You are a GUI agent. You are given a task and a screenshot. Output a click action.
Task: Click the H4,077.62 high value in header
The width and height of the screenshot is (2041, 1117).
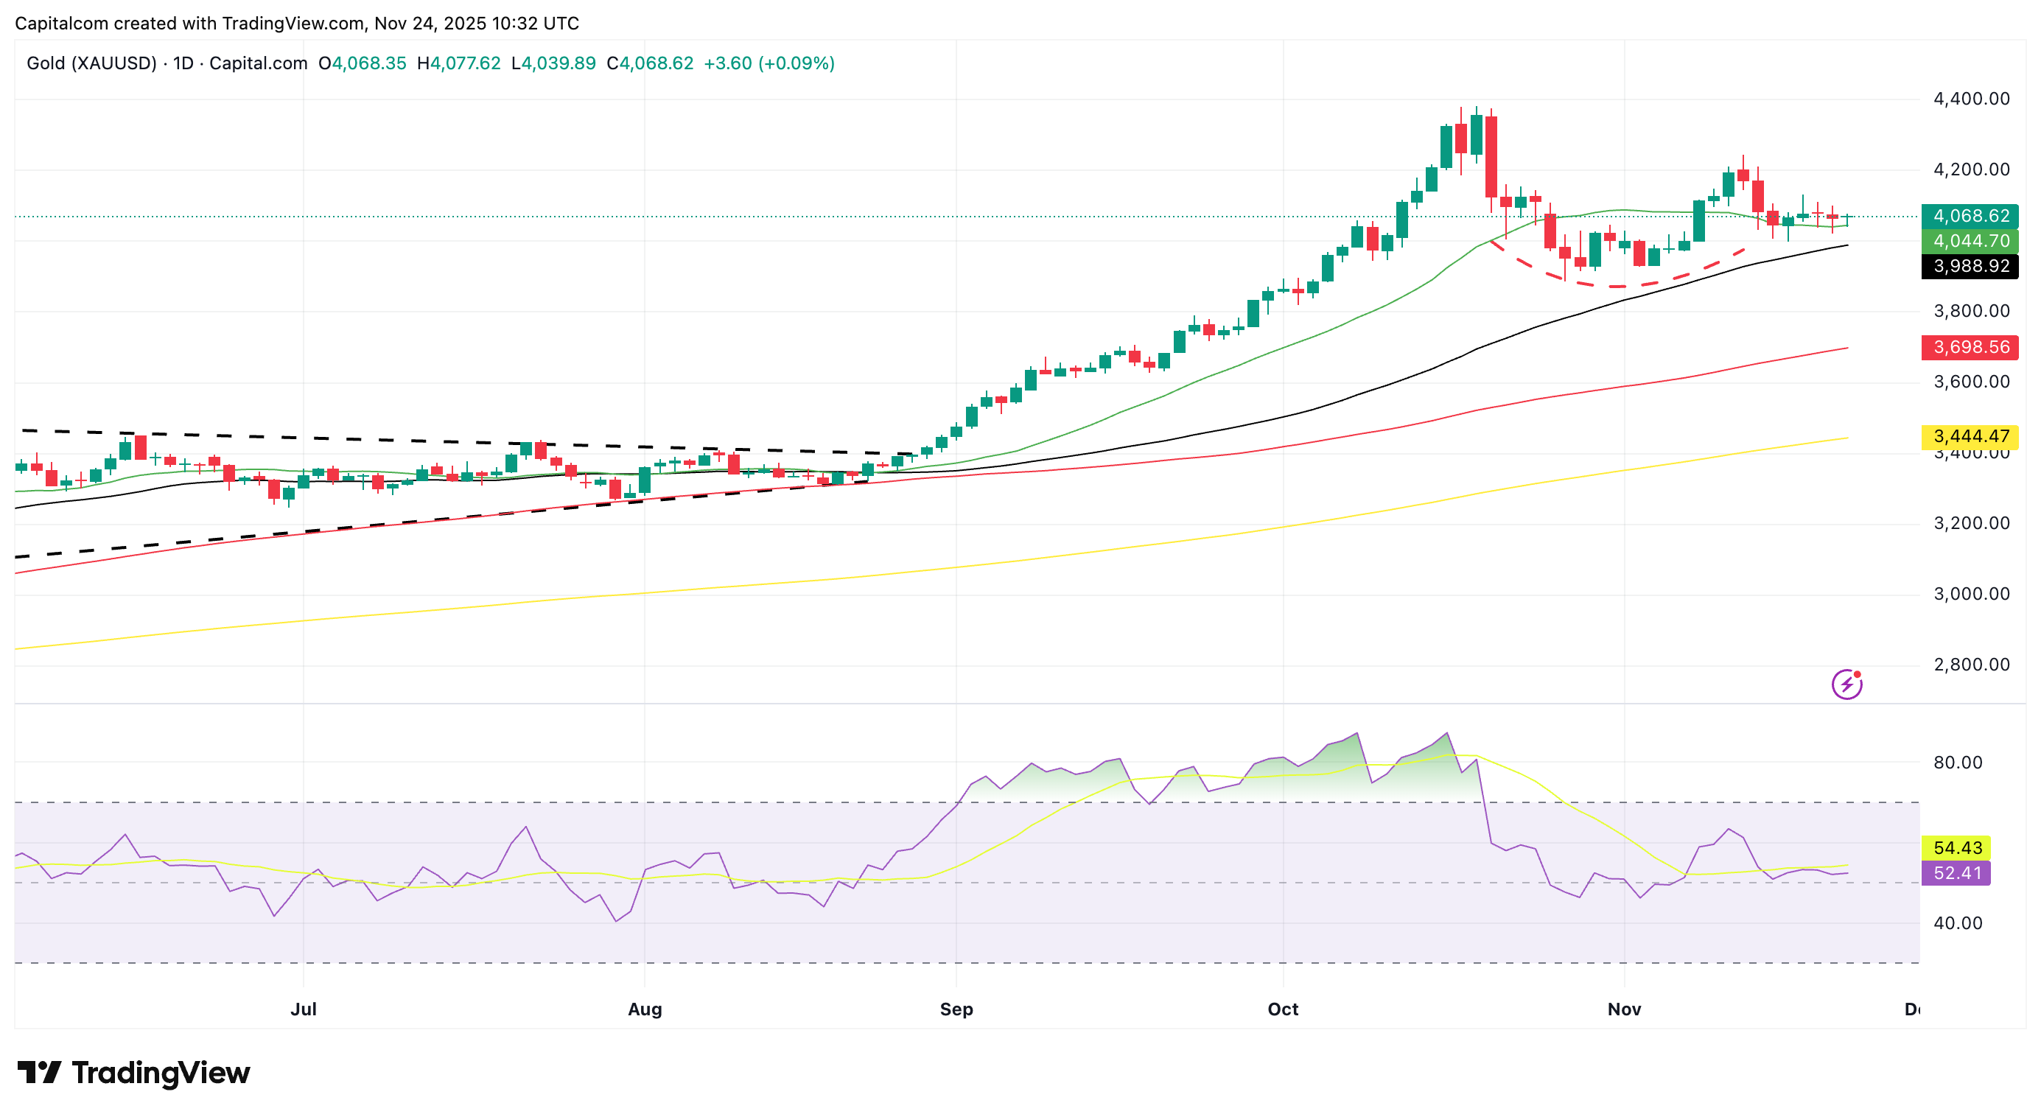(459, 63)
